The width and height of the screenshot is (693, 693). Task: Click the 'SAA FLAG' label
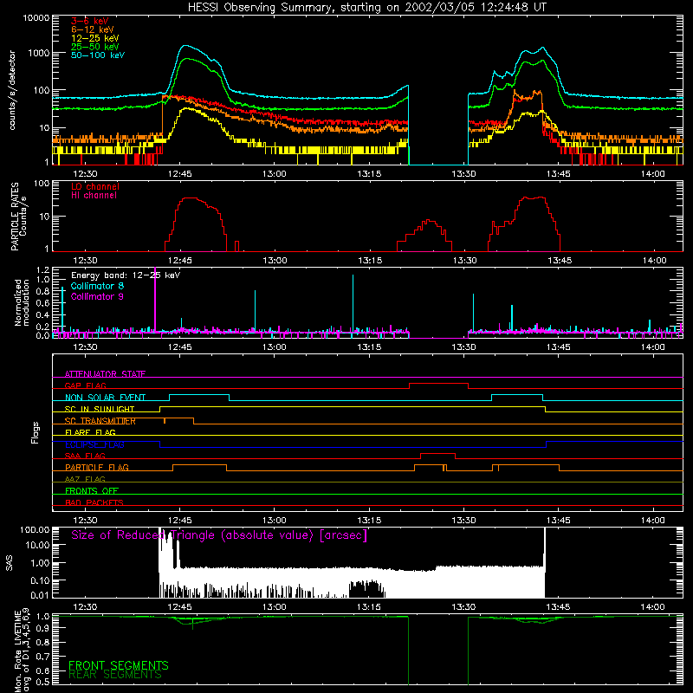click(x=85, y=456)
